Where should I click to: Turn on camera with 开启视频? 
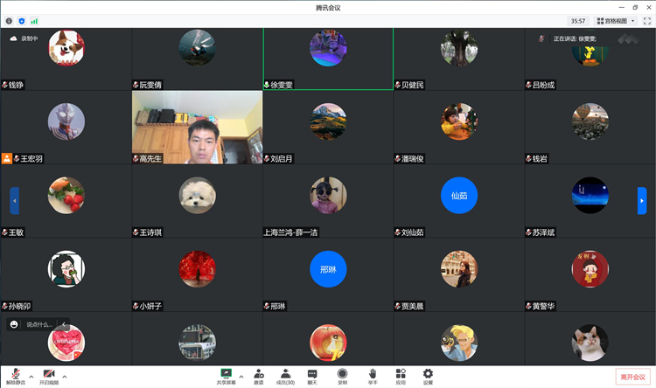[49, 377]
